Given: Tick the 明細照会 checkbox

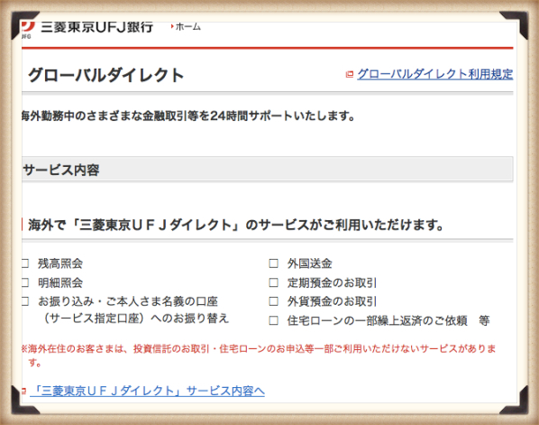Looking at the screenshot, I should coord(24,282).
